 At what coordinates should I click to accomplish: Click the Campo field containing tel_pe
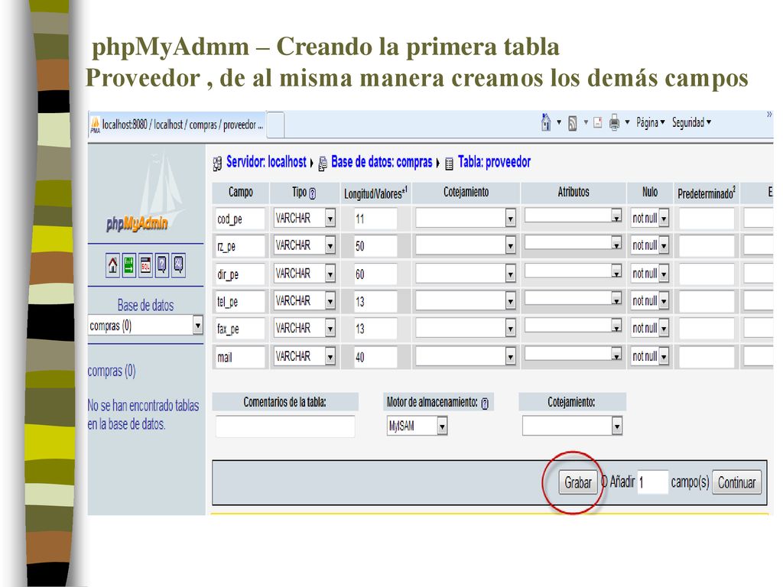pyautogui.click(x=239, y=301)
